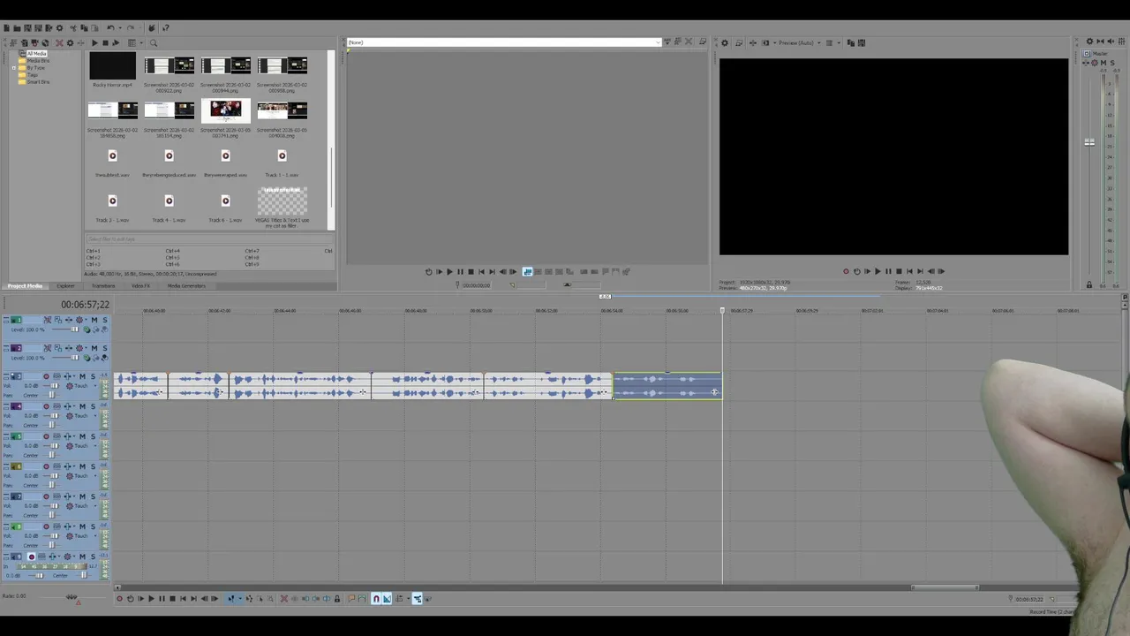Viewport: 1130px width, 636px height.
Task: Toggle Mute on audio track 4
Action: tap(82, 406)
